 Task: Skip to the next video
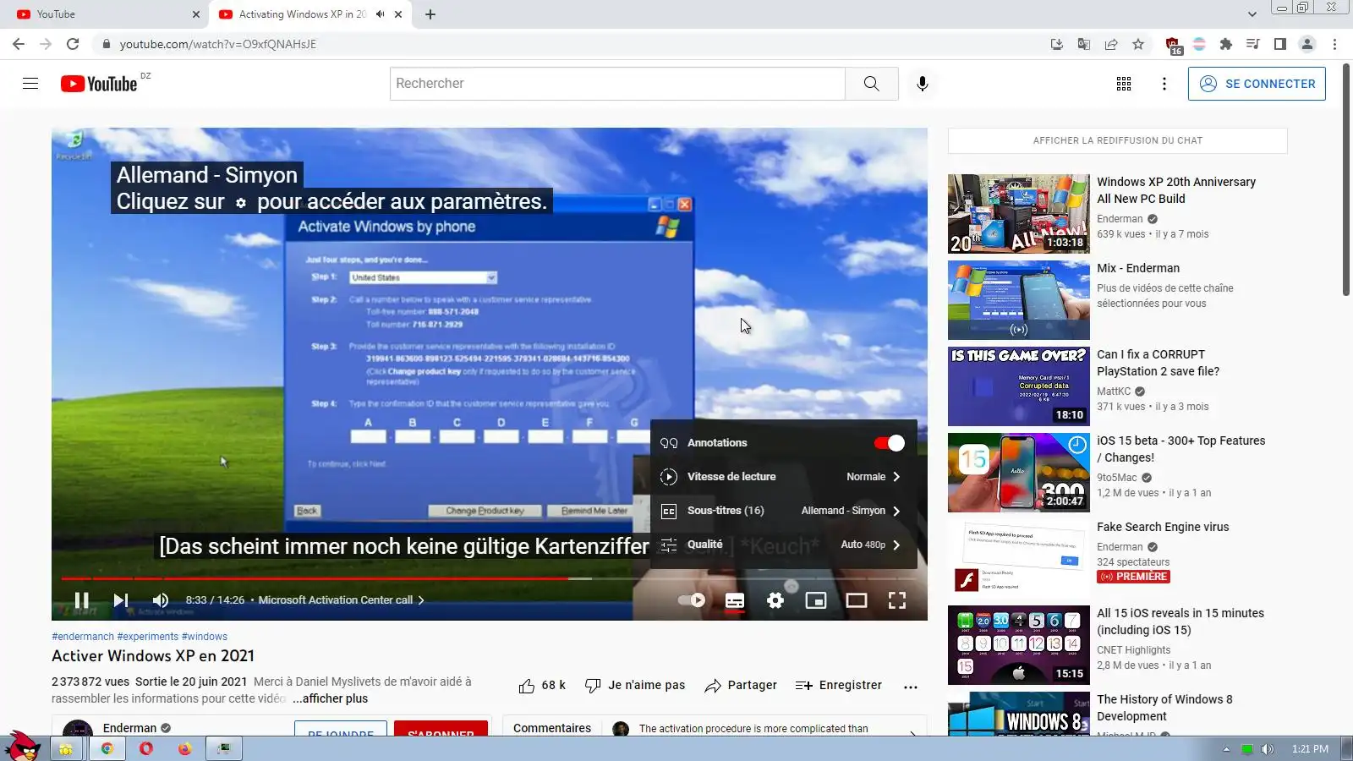tap(121, 600)
